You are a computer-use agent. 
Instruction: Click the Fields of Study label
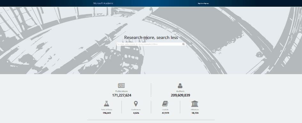pos(106,110)
